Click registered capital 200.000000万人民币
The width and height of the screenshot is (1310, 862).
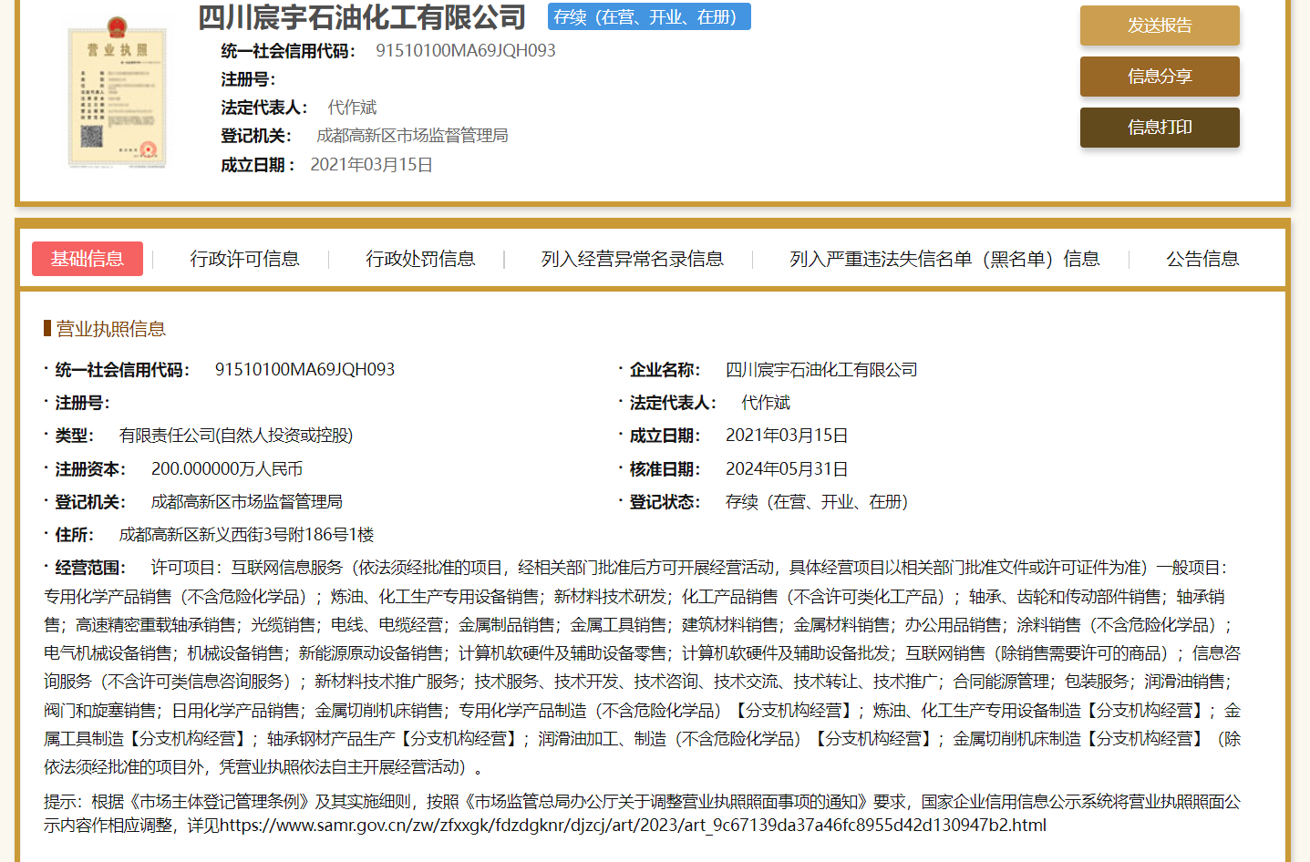pyautogui.click(x=227, y=468)
